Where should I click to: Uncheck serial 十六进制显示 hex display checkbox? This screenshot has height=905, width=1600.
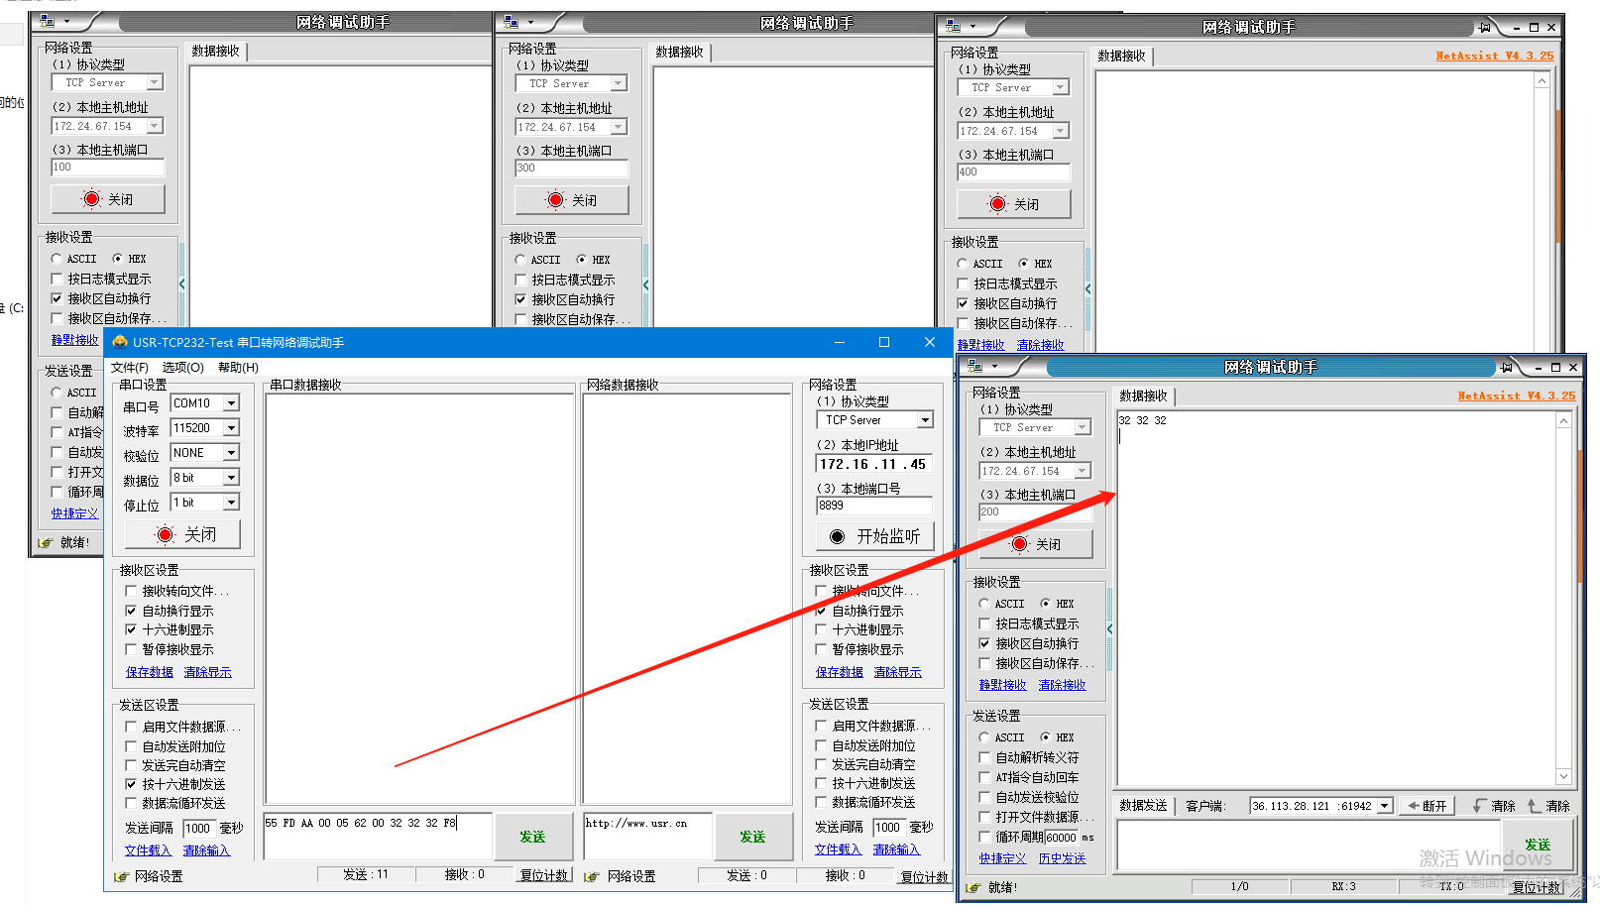[131, 630]
